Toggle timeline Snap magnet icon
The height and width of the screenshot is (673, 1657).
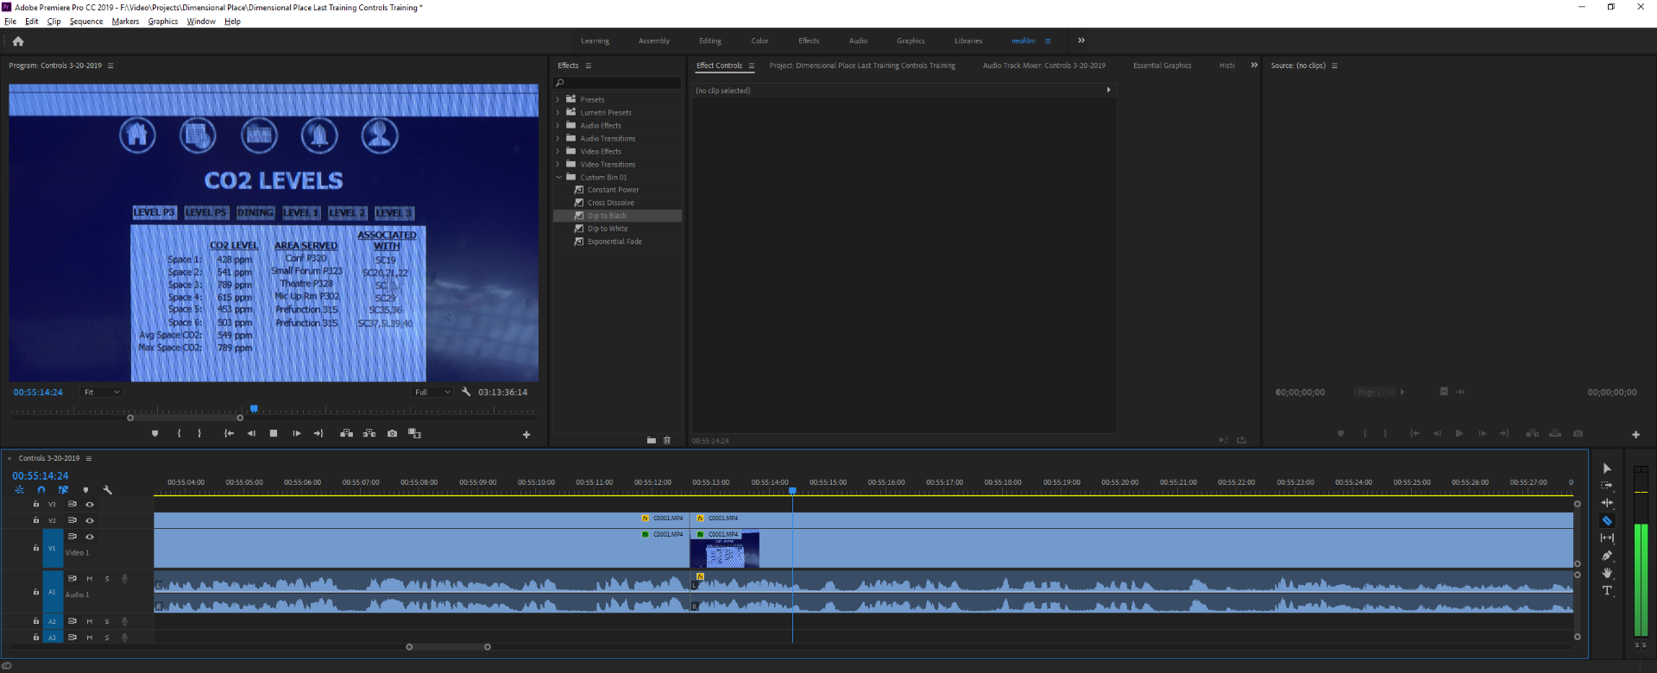tap(41, 490)
